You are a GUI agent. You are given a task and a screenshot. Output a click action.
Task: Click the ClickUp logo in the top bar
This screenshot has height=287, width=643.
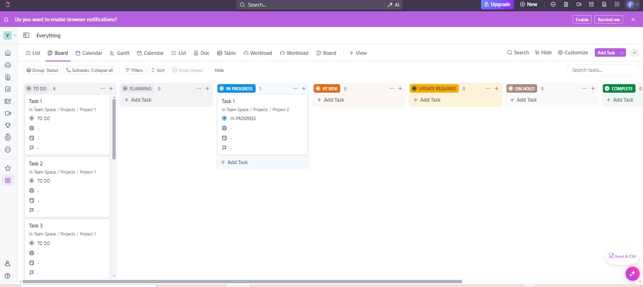coord(8,4)
